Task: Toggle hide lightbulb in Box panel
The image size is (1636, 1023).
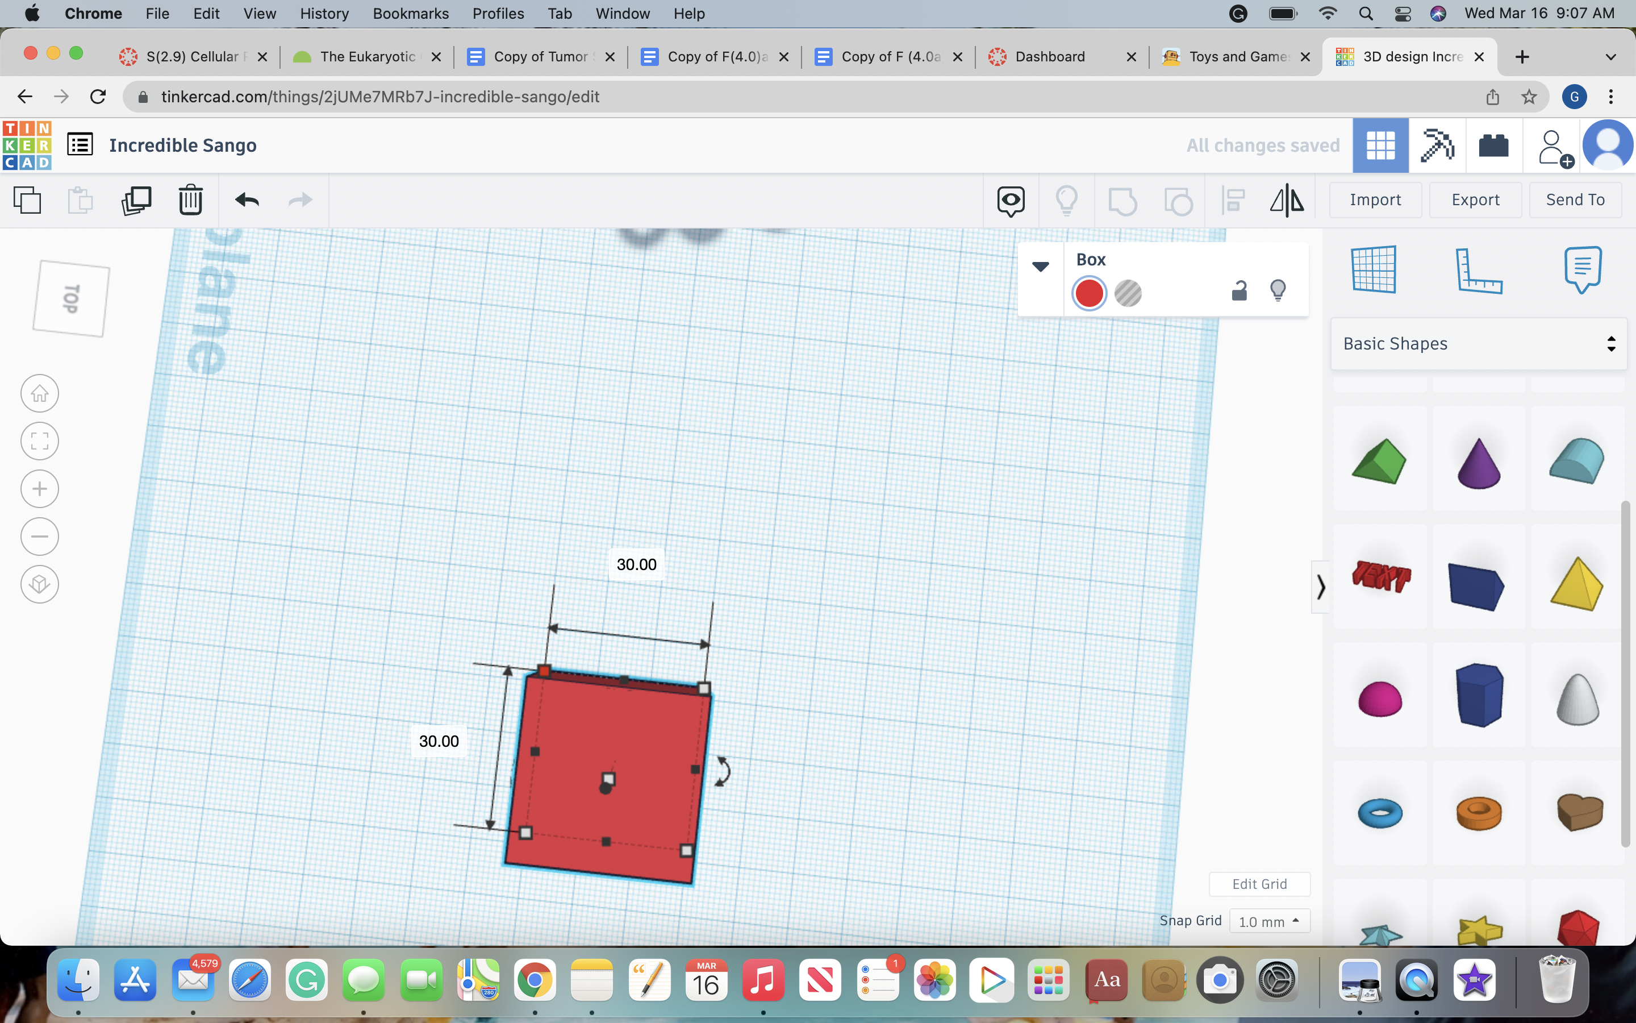Action: pos(1278,291)
